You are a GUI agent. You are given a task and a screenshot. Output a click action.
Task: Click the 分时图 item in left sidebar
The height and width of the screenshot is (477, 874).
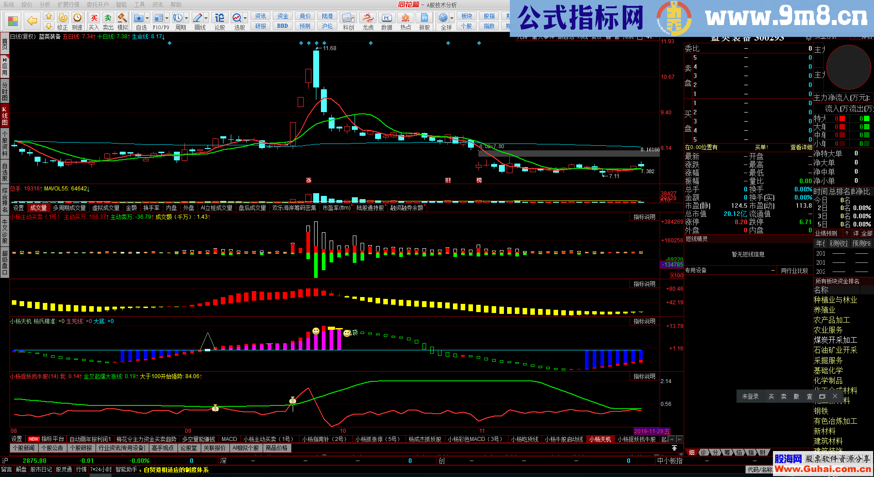5,91
